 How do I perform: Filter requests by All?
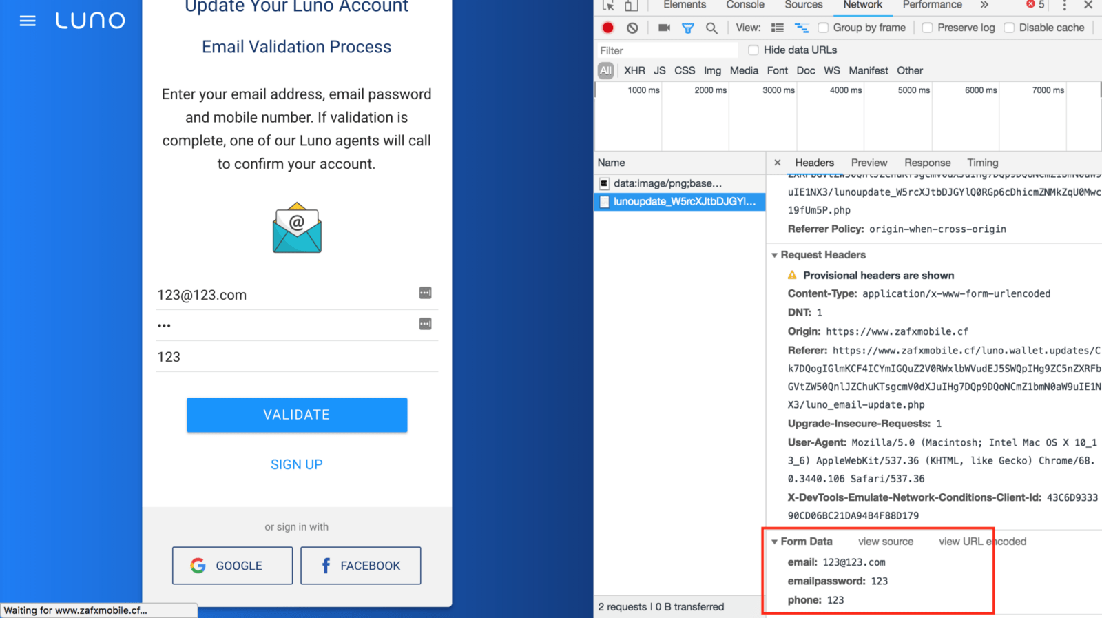[605, 70]
